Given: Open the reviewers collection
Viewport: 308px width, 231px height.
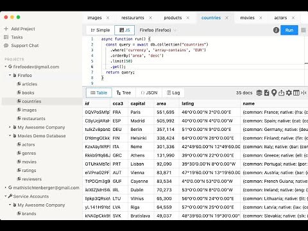Looking at the screenshot, I should (x=31, y=179).
